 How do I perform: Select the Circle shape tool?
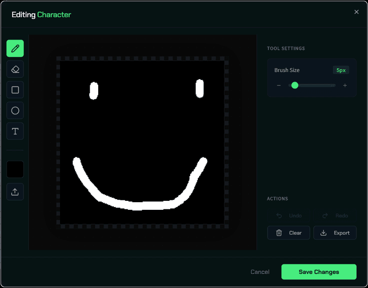click(x=15, y=110)
